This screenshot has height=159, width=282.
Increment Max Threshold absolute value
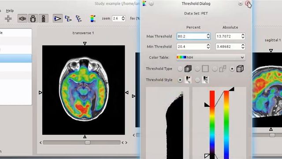(x=243, y=35)
